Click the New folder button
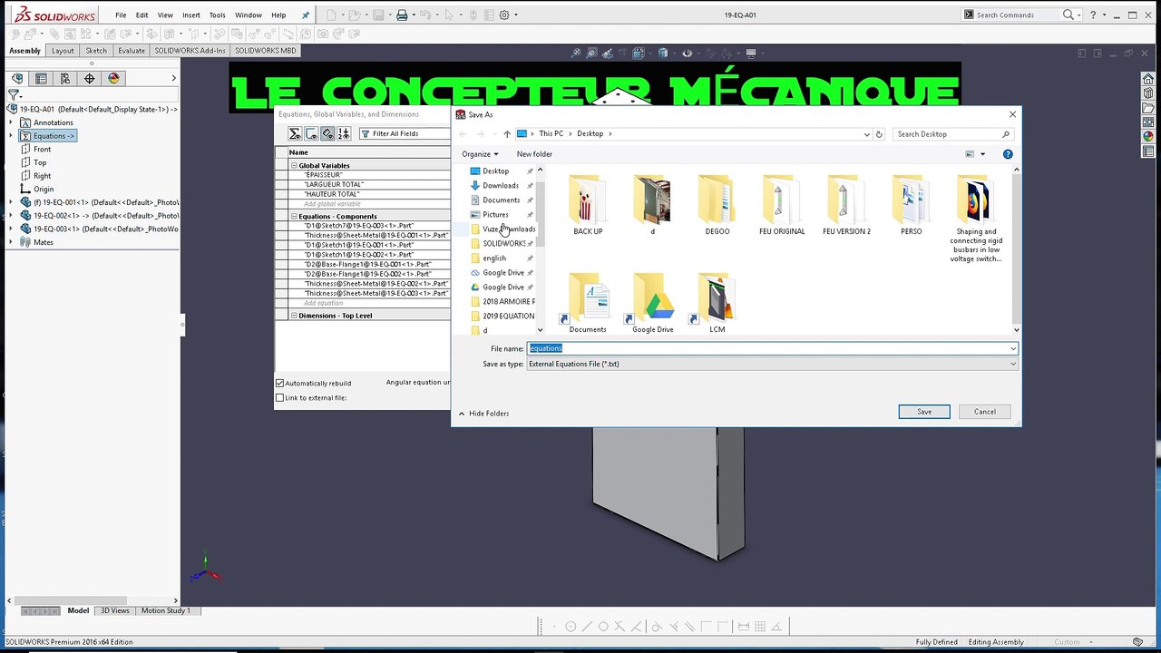Image resolution: width=1161 pixels, height=653 pixels. 534,154
